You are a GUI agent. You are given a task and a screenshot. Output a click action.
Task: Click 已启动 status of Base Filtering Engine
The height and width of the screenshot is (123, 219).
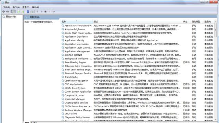(x=186, y=62)
